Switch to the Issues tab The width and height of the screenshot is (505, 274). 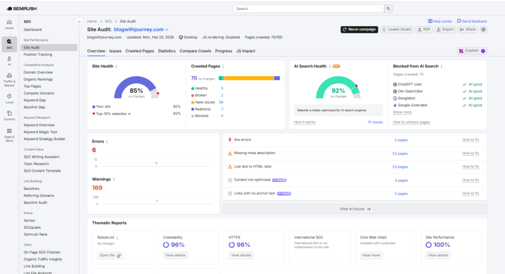click(x=115, y=51)
